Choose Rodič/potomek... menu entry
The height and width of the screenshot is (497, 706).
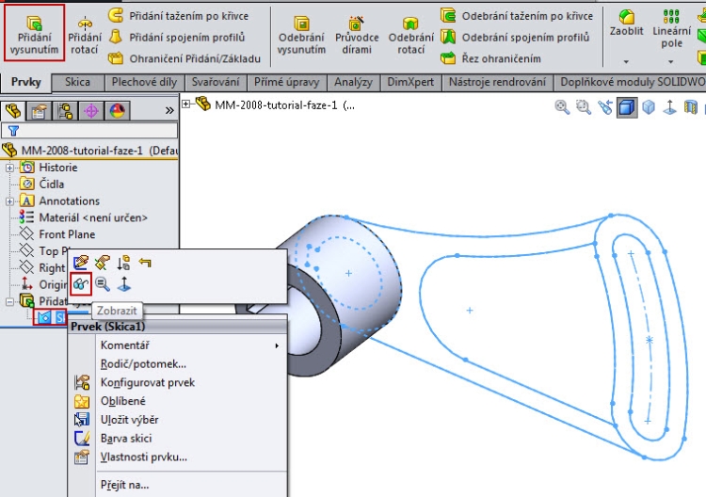pos(177,363)
